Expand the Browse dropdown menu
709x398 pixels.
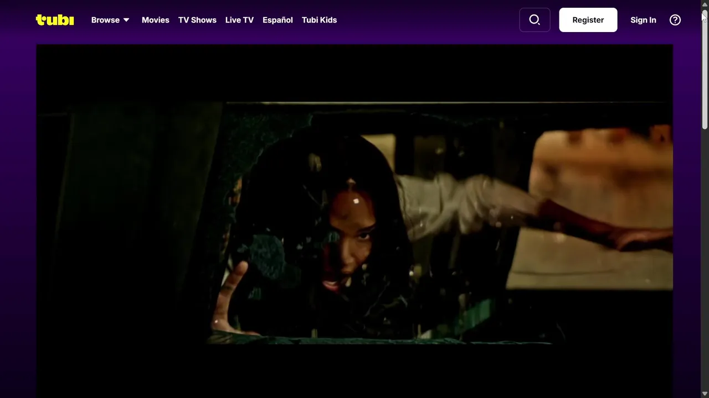point(110,20)
